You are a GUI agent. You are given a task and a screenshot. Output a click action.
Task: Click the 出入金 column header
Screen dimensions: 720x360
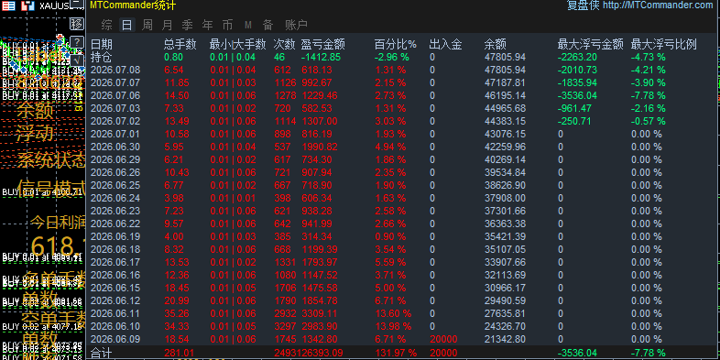click(x=445, y=45)
